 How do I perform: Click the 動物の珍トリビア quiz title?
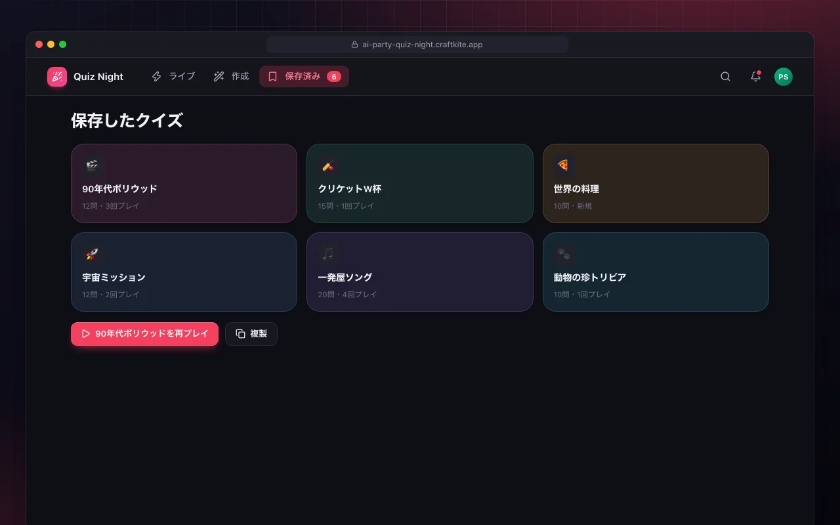pos(590,278)
